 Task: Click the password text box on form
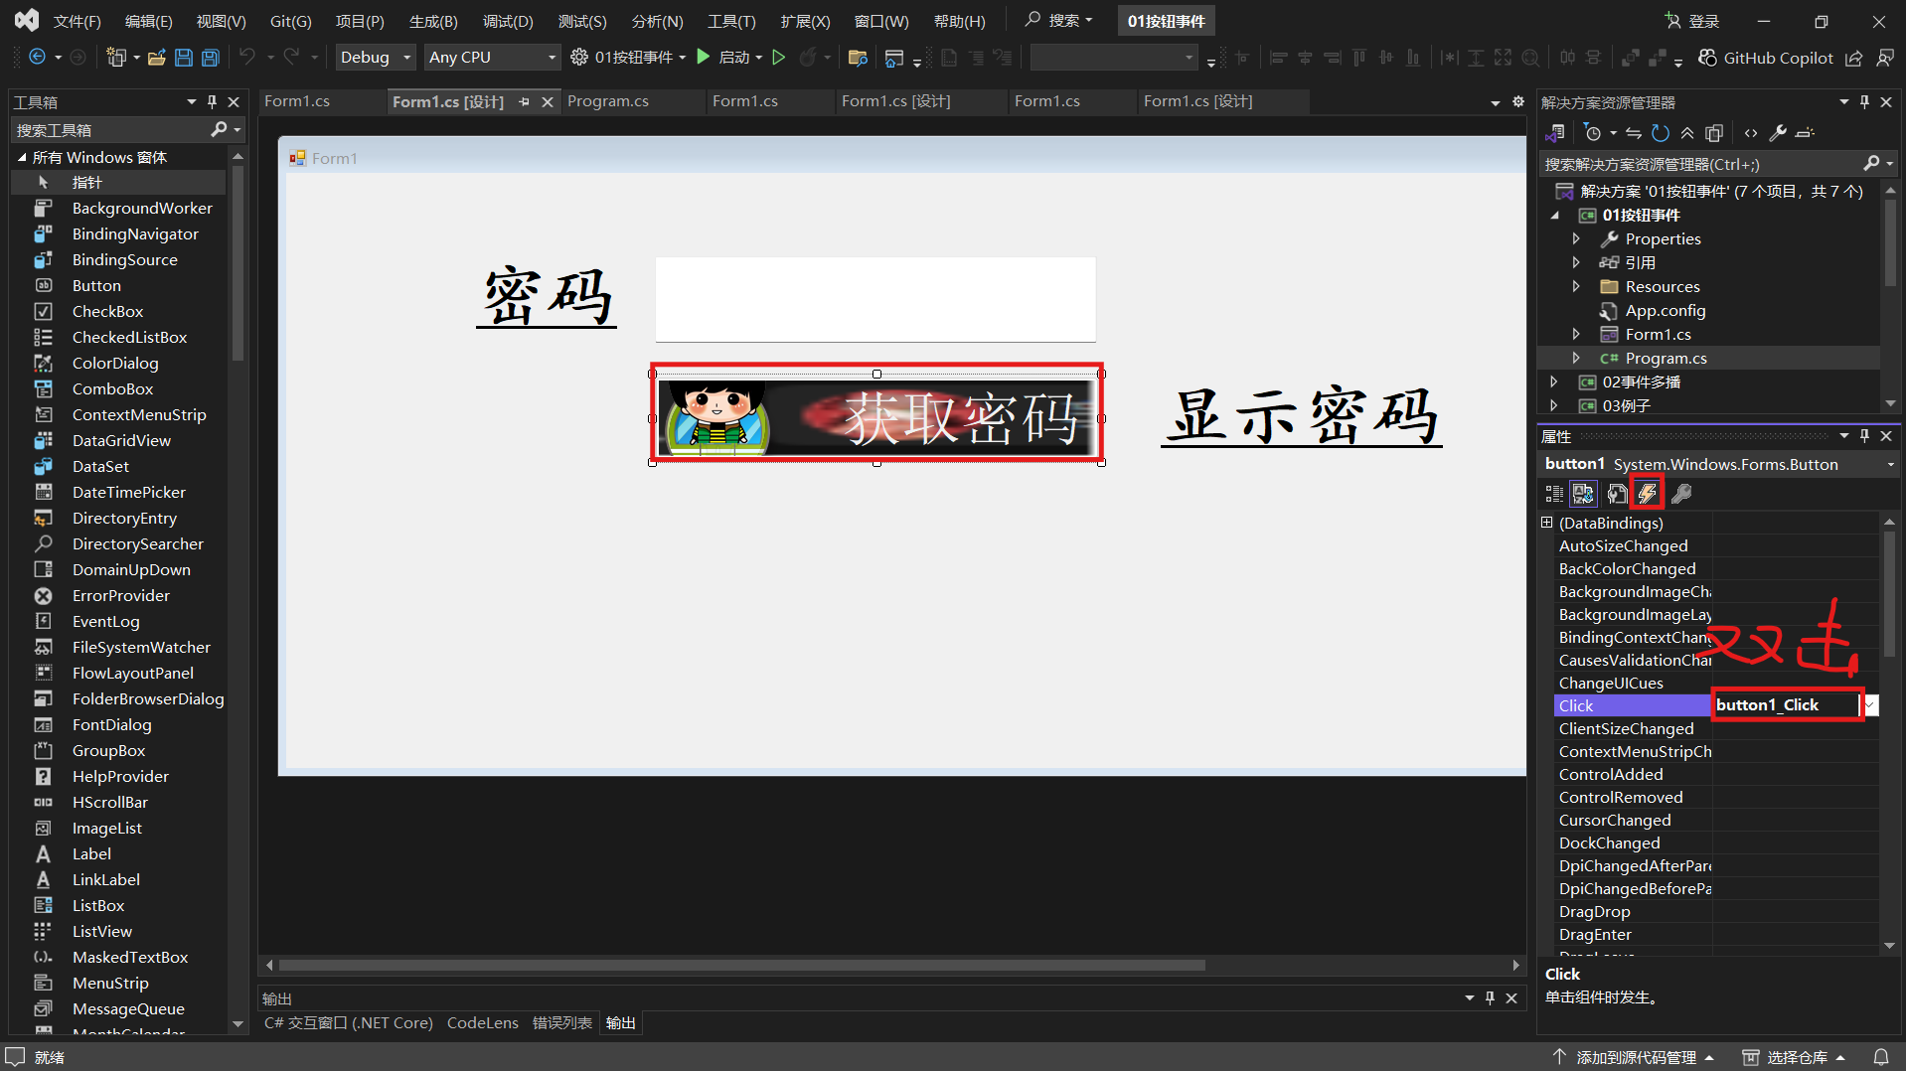coord(875,299)
